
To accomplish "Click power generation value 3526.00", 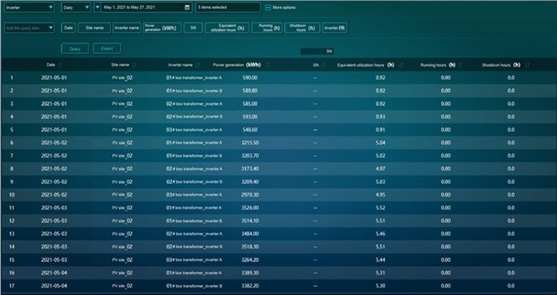I will 250,208.
